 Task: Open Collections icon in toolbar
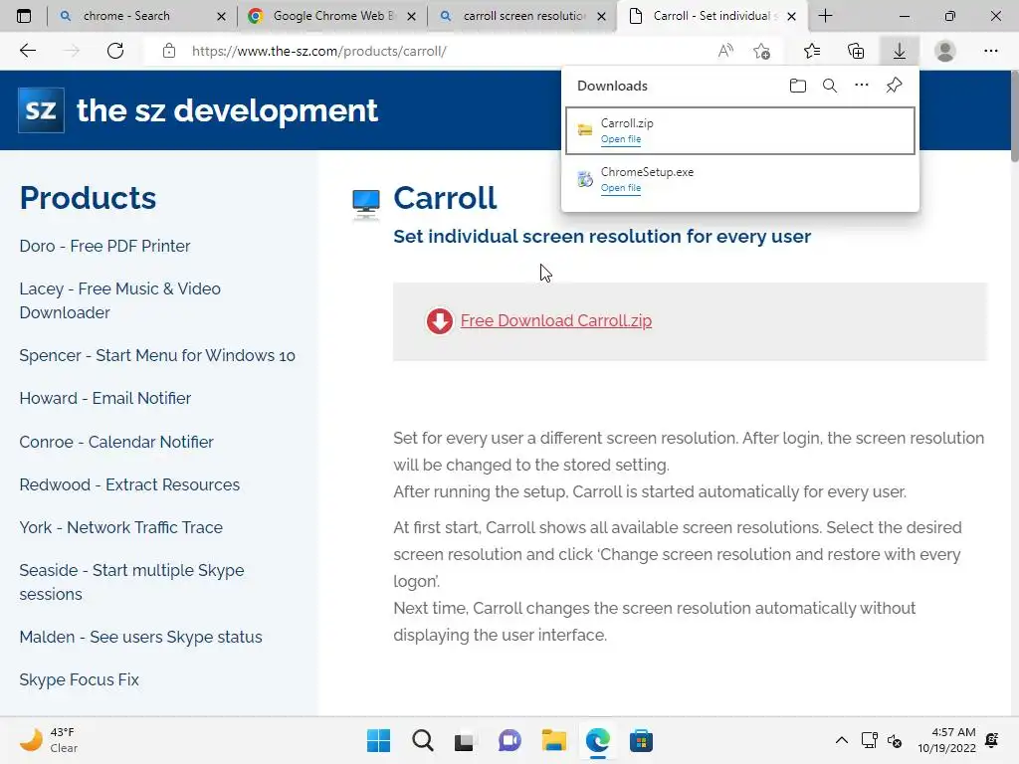[856, 51]
